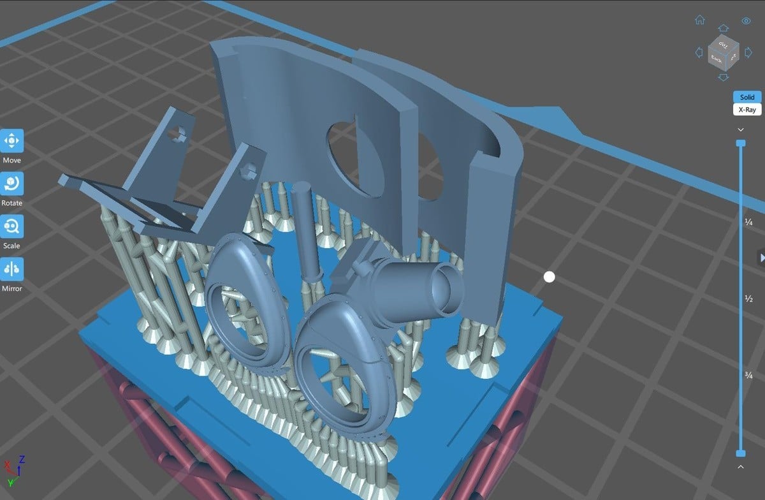Viewport: 765px width, 500px height.
Task: Click the left arrow beside the view cube
Action: click(x=699, y=52)
